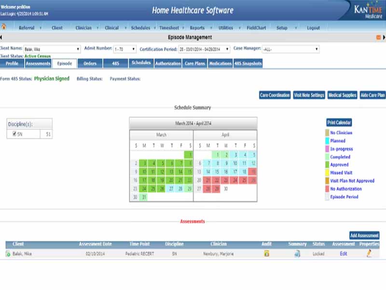Click the KanTime Medicare logo

tap(366, 10)
